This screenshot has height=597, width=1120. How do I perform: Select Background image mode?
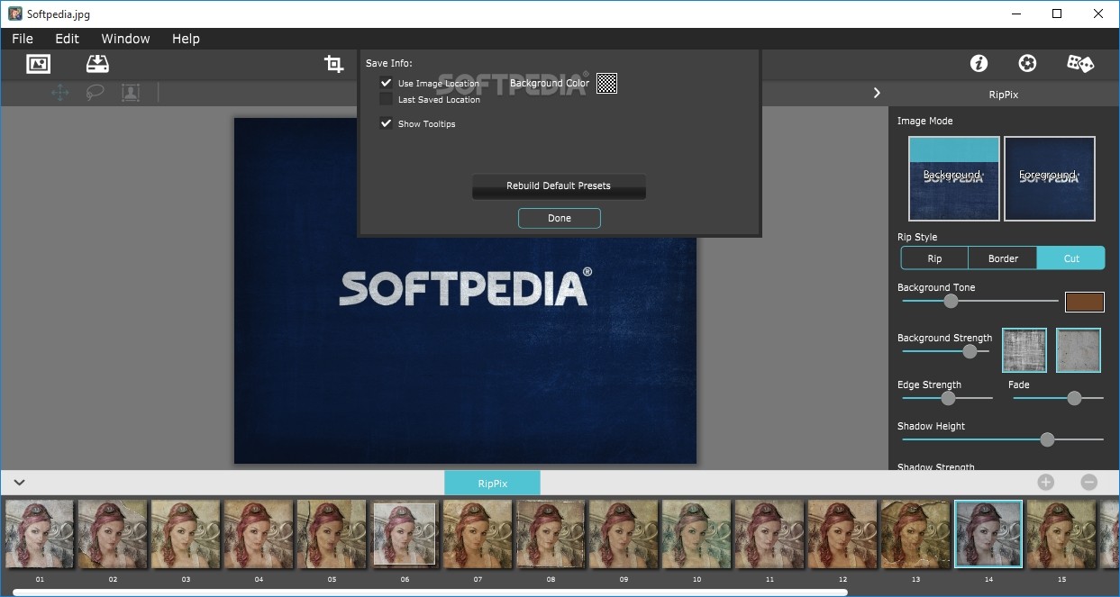pyautogui.click(x=954, y=178)
